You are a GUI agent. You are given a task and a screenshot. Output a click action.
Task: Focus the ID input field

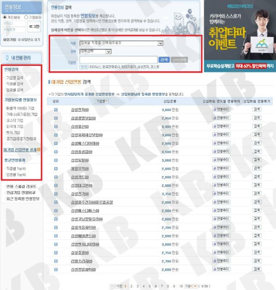point(15,23)
